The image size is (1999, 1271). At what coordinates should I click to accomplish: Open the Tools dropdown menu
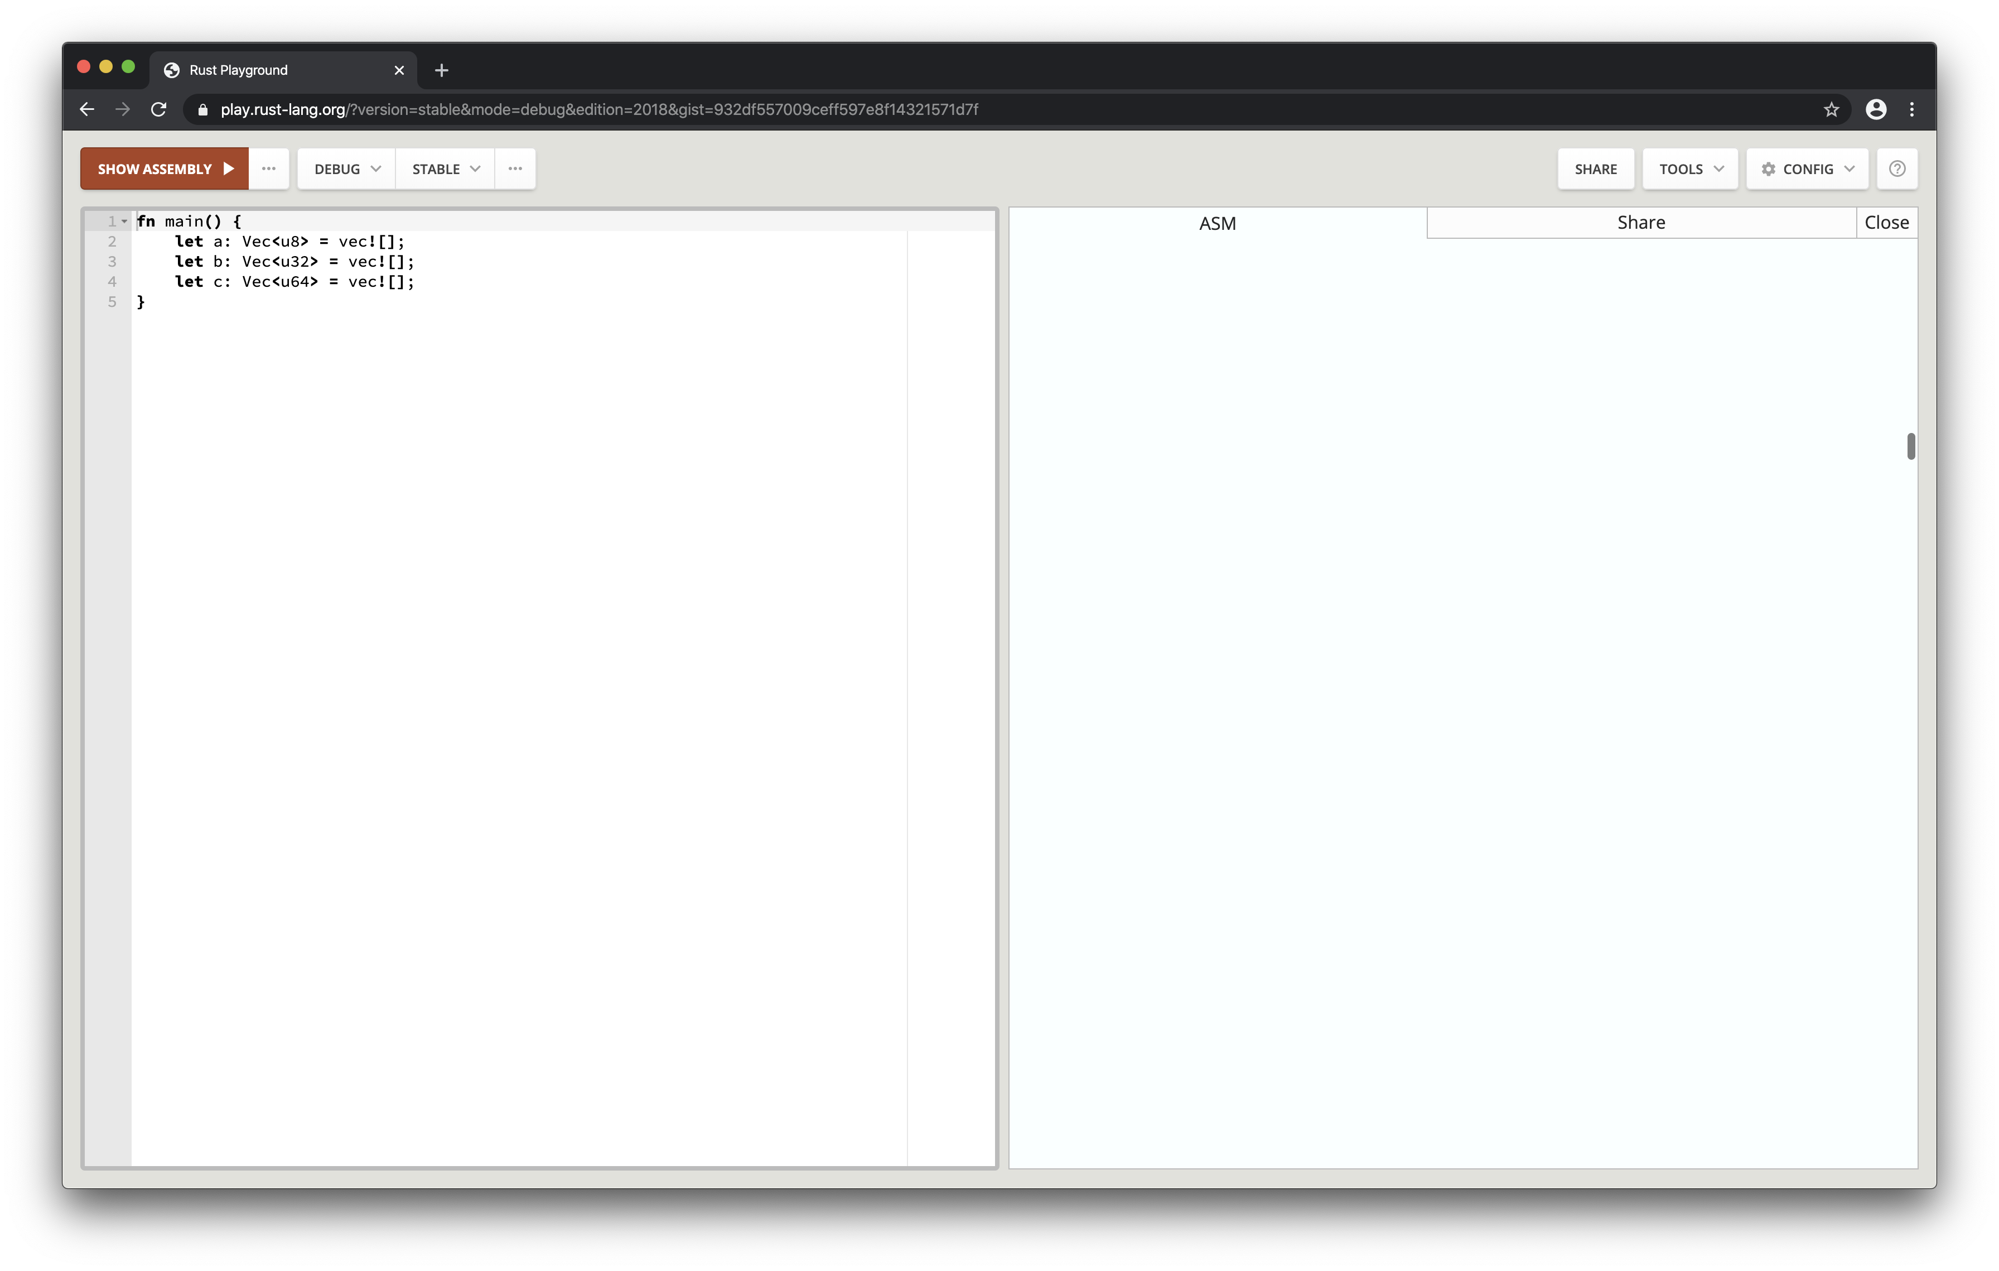[1689, 168]
